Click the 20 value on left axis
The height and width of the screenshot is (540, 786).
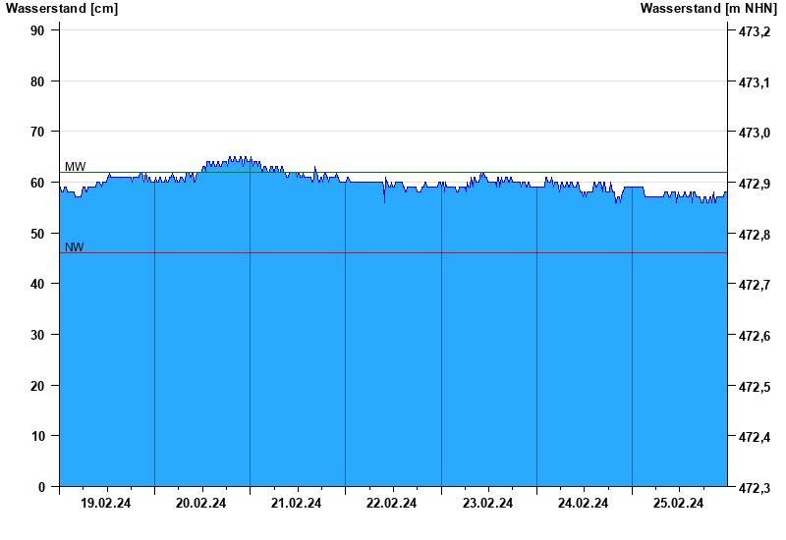(x=37, y=386)
